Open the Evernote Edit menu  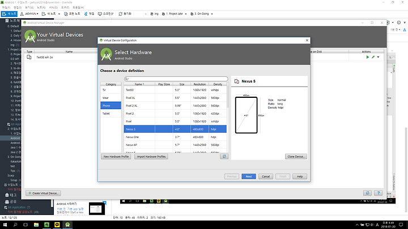pyautogui.click(x=18, y=7)
